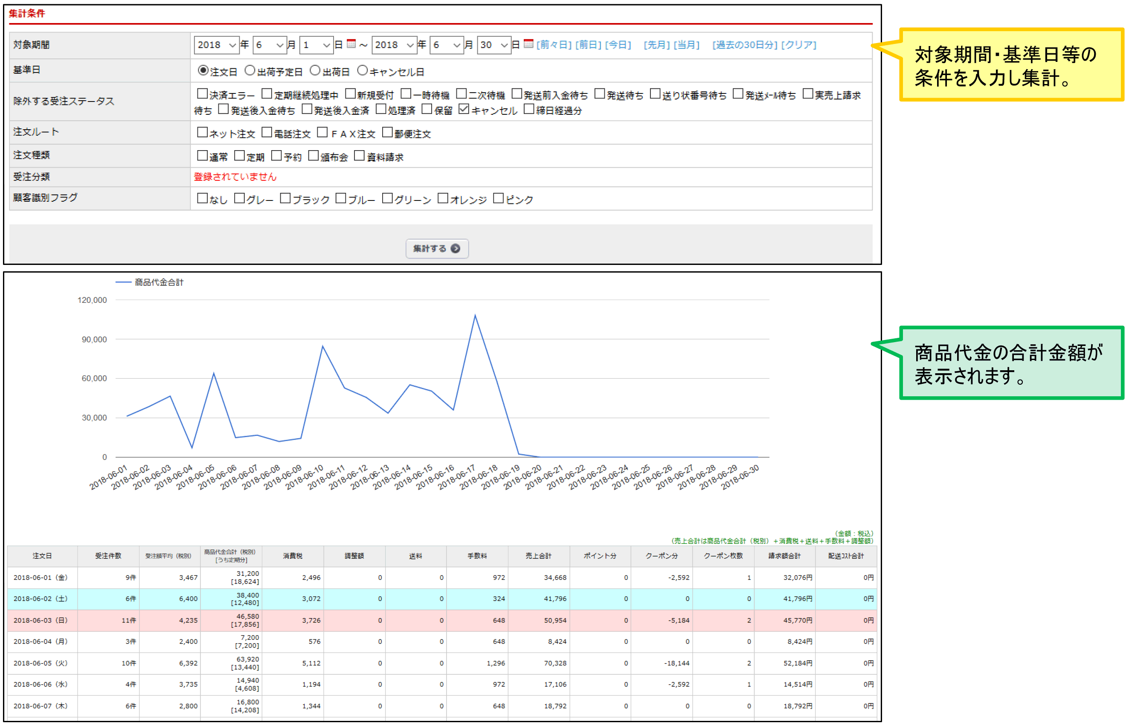Select the 出荷日 radio button
Image resolution: width=1132 pixels, height=726 pixels.
(x=315, y=71)
